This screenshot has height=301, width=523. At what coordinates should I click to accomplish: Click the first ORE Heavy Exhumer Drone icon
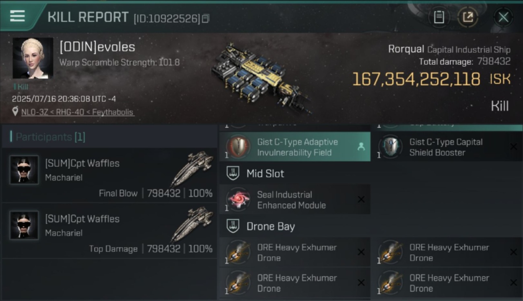(238, 252)
